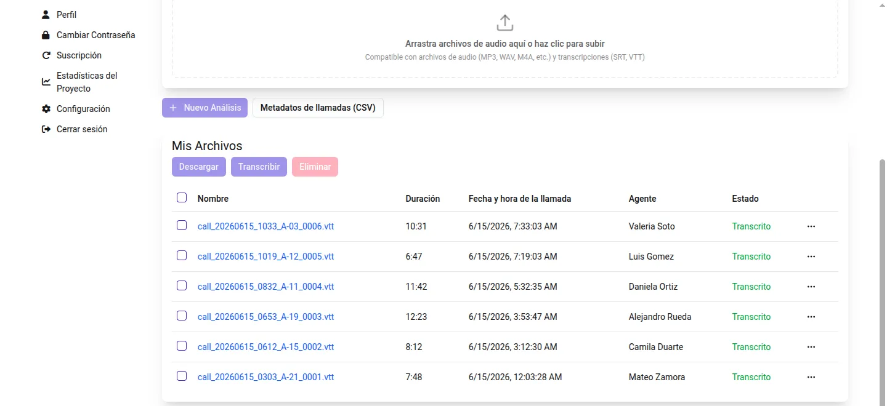887x406 pixels.
Task: Click agent name Valeria Soto
Action: point(652,226)
